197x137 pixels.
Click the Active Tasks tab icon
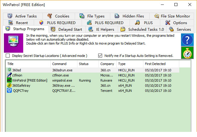[x=10, y=16]
